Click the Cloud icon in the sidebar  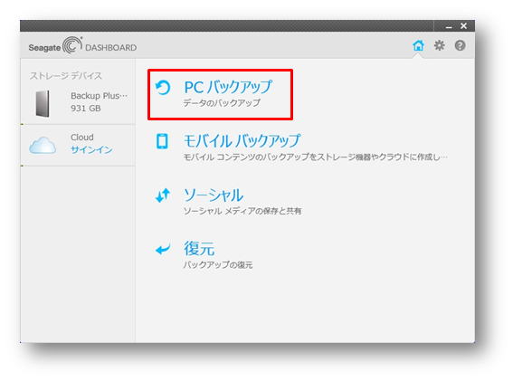pos(43,145)
